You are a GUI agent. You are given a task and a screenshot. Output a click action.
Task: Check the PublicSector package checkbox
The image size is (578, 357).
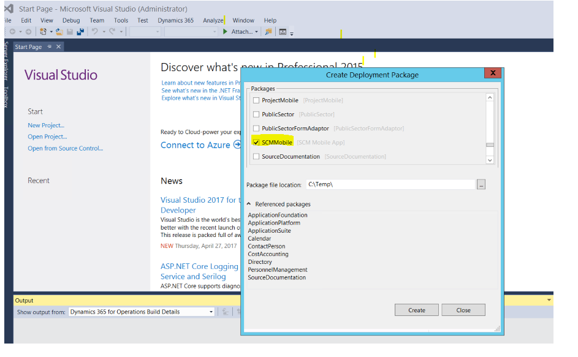tap(256, 114)
